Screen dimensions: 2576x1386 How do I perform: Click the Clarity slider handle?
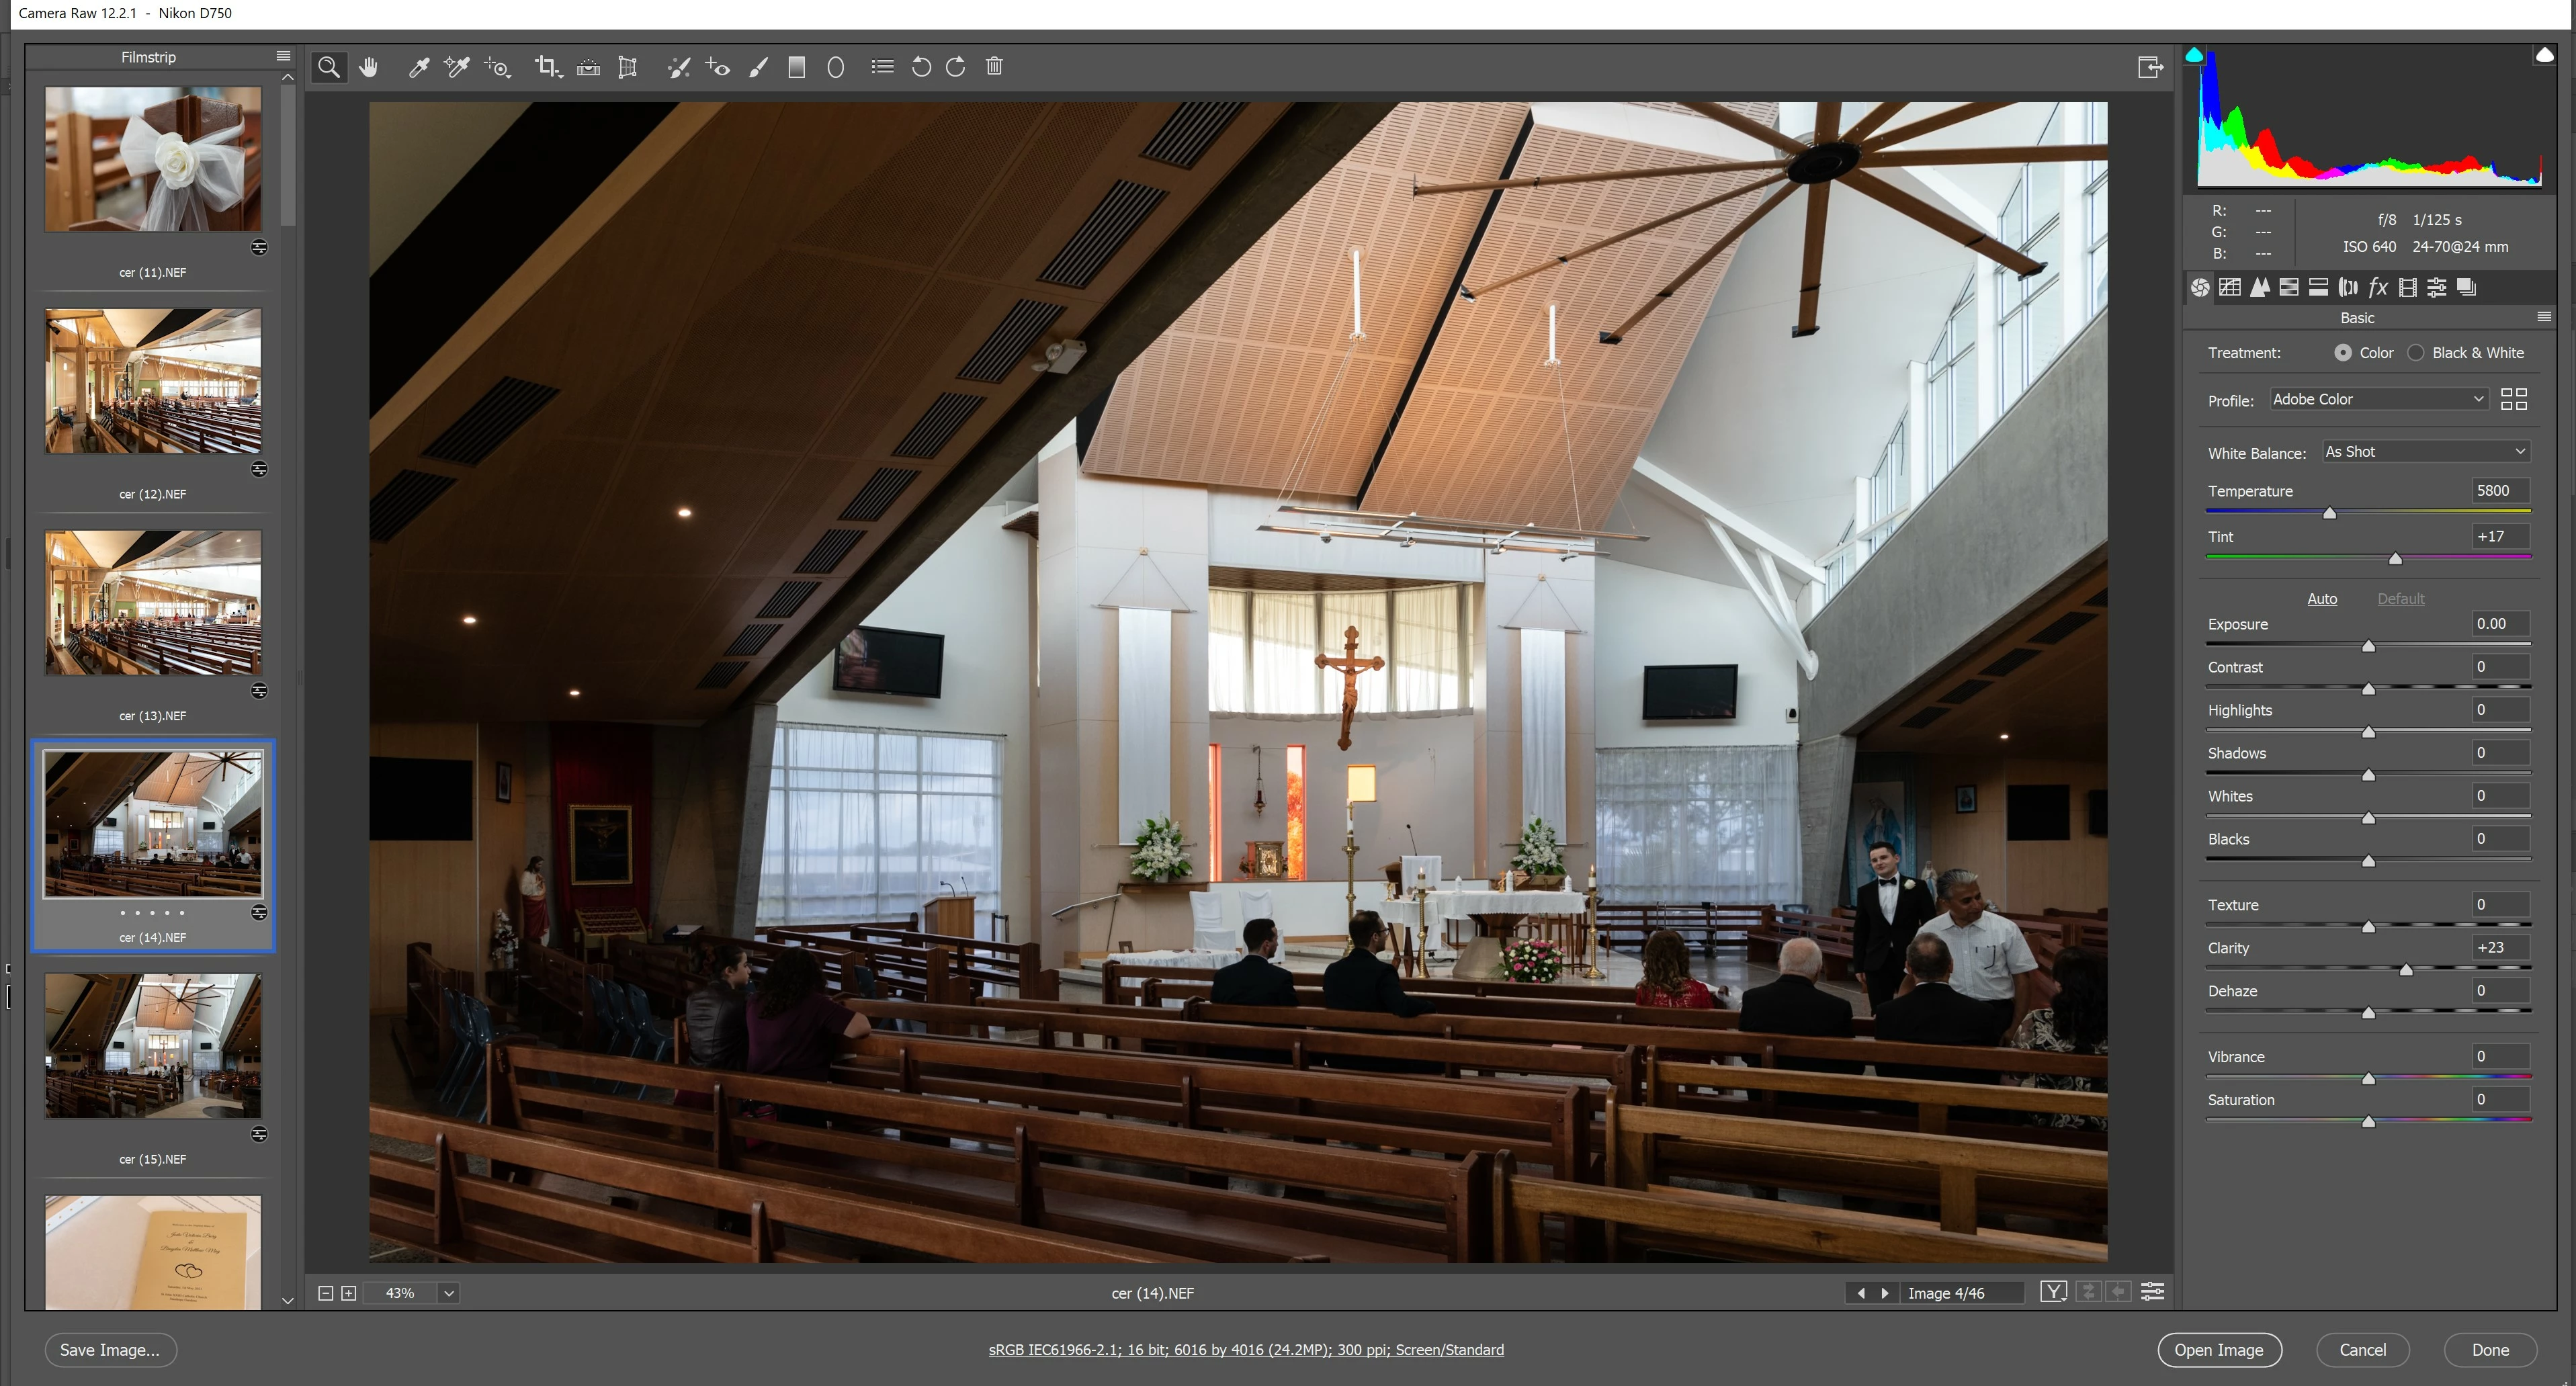2406,970
